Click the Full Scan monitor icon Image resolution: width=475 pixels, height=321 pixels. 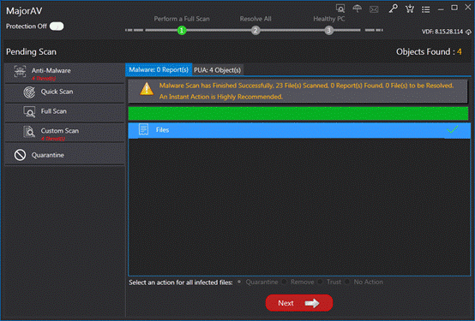(x=29, y=112)
